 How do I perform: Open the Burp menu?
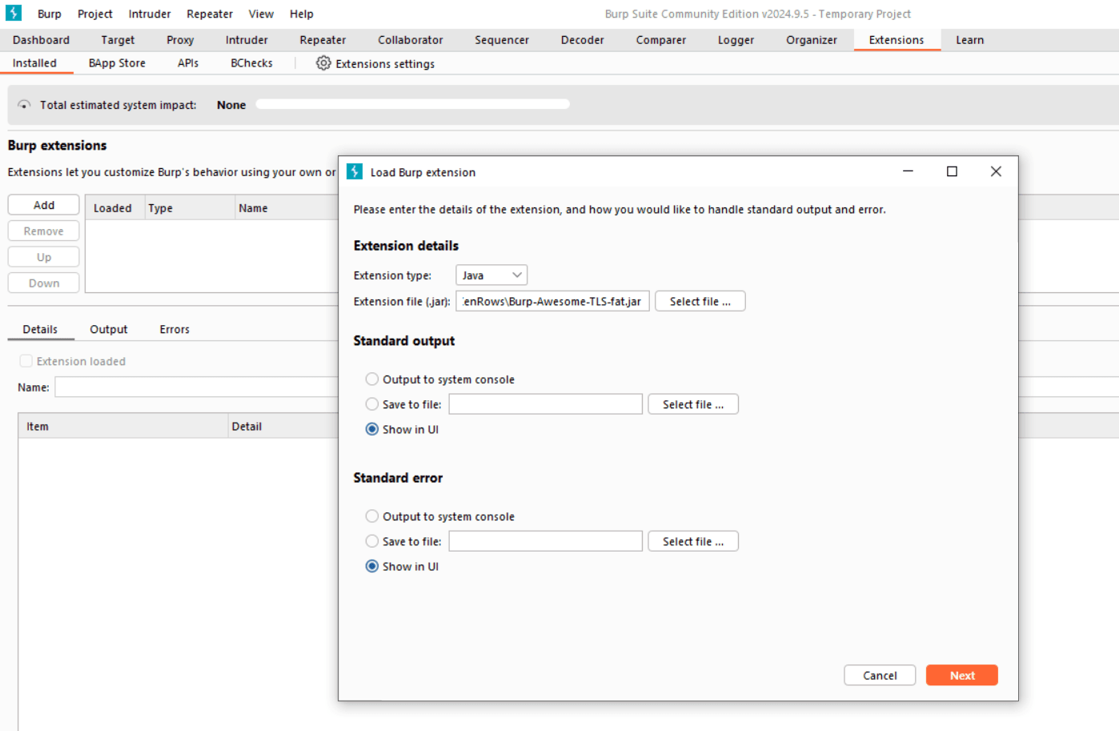[50, 14]
